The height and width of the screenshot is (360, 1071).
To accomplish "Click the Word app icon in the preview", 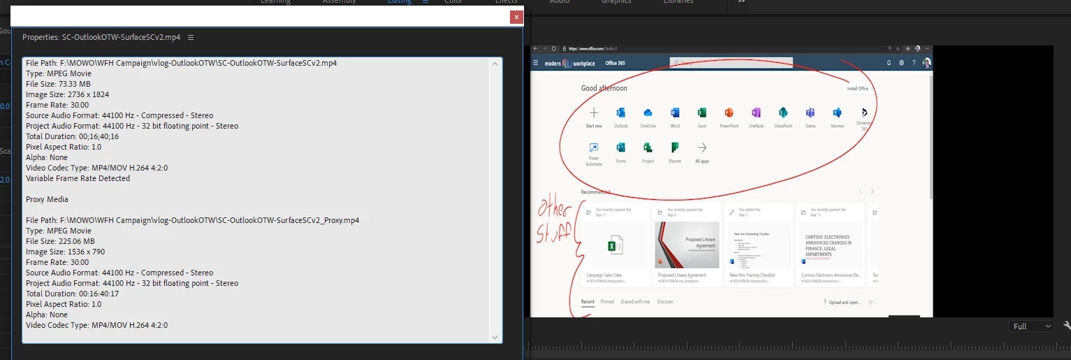I will click(x=675, y=113).
